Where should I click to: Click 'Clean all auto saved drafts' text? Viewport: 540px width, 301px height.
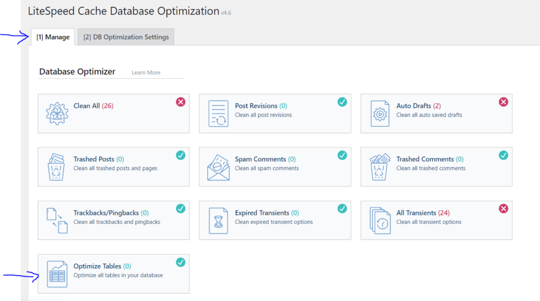429,115
